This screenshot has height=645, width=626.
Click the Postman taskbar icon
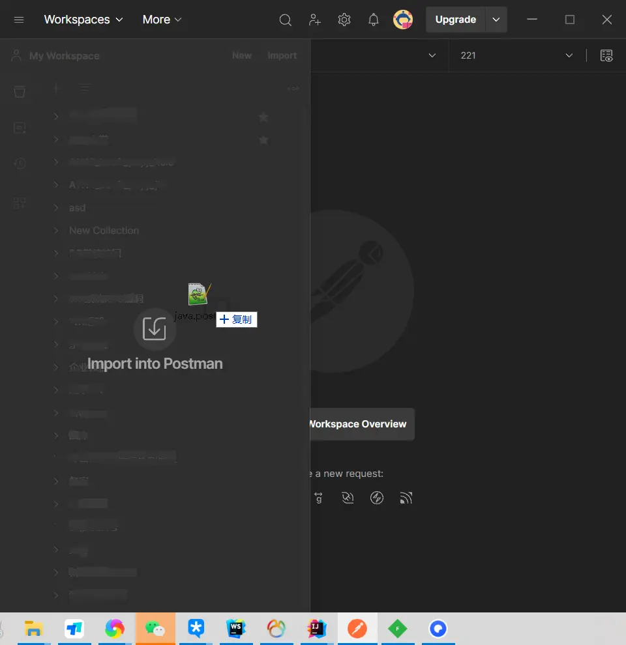357,628
